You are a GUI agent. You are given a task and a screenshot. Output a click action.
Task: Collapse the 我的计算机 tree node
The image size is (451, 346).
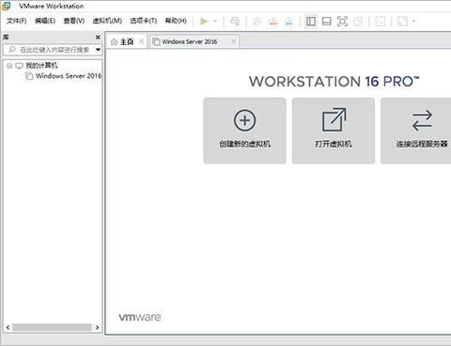9,66
